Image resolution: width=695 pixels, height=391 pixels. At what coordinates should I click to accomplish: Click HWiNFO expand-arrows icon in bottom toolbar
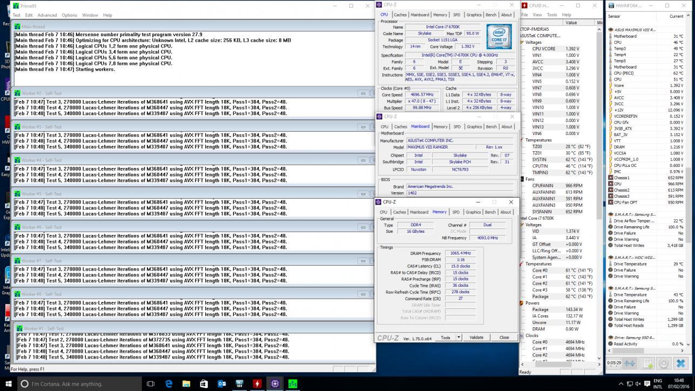coord(630,363)
